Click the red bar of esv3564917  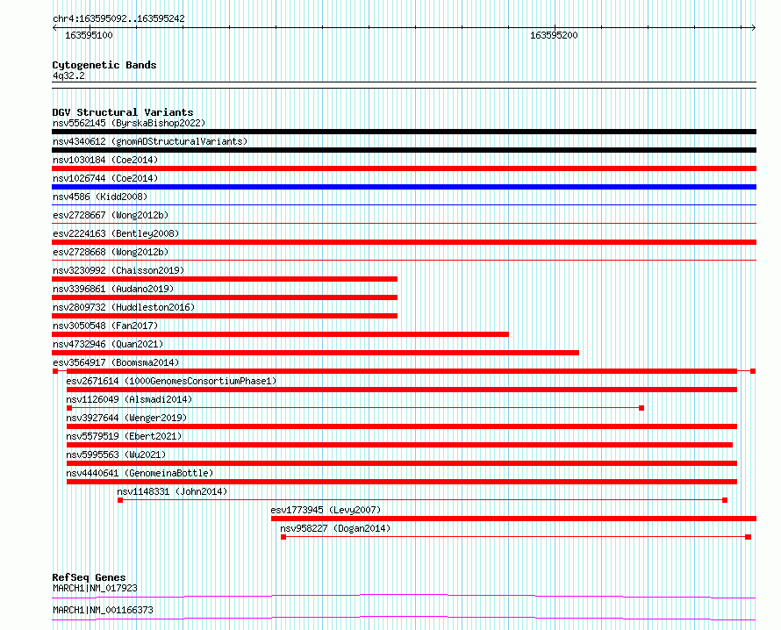pyautogui.click(x=401, y=371)
